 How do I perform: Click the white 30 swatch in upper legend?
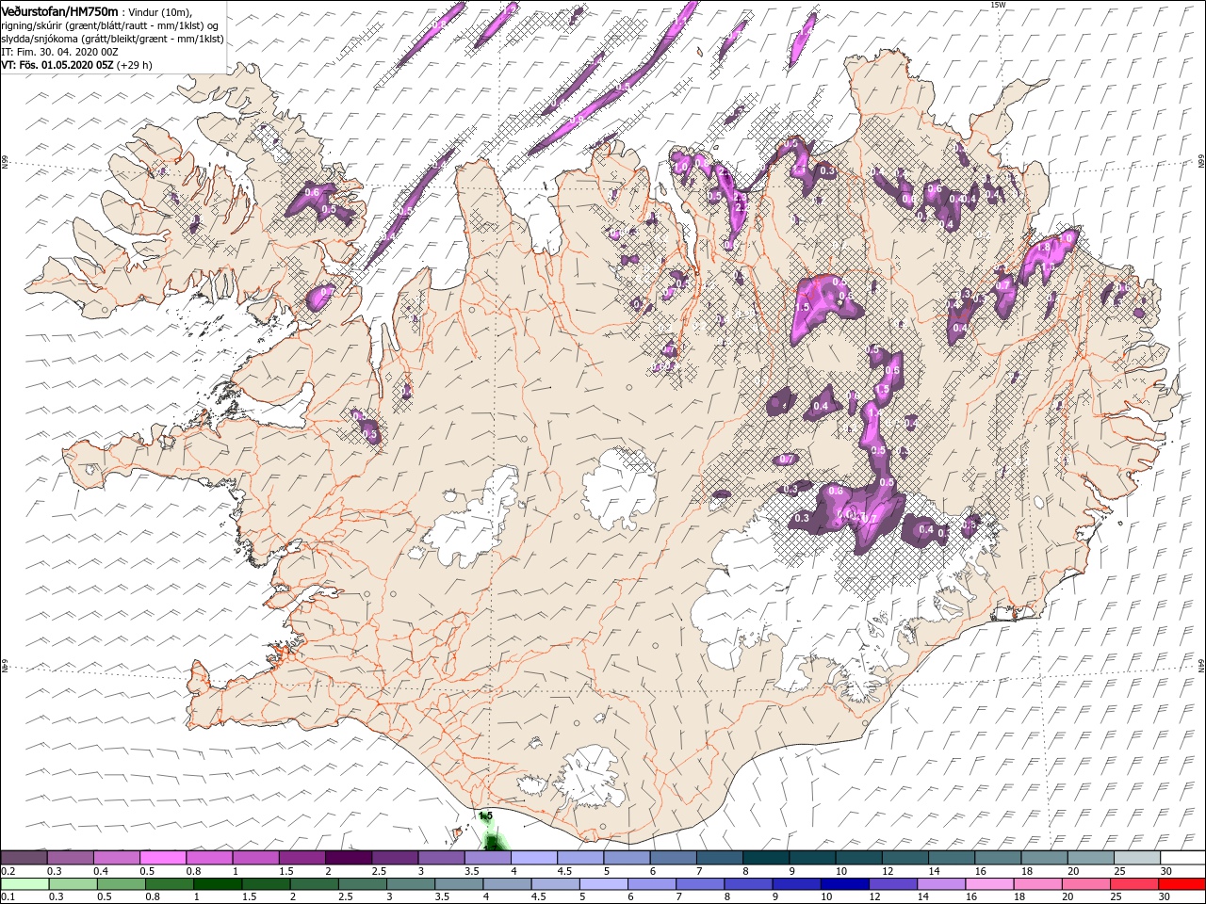1182,858
